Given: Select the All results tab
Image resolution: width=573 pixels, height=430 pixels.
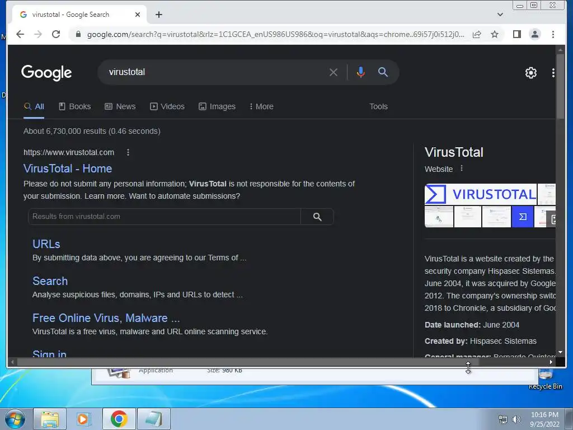Looking at the screenshot, I should [34, 106].
